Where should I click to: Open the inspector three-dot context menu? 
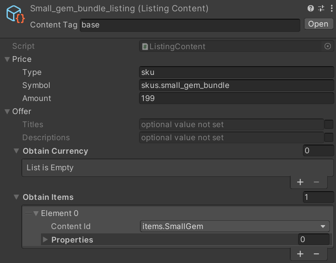331,8
